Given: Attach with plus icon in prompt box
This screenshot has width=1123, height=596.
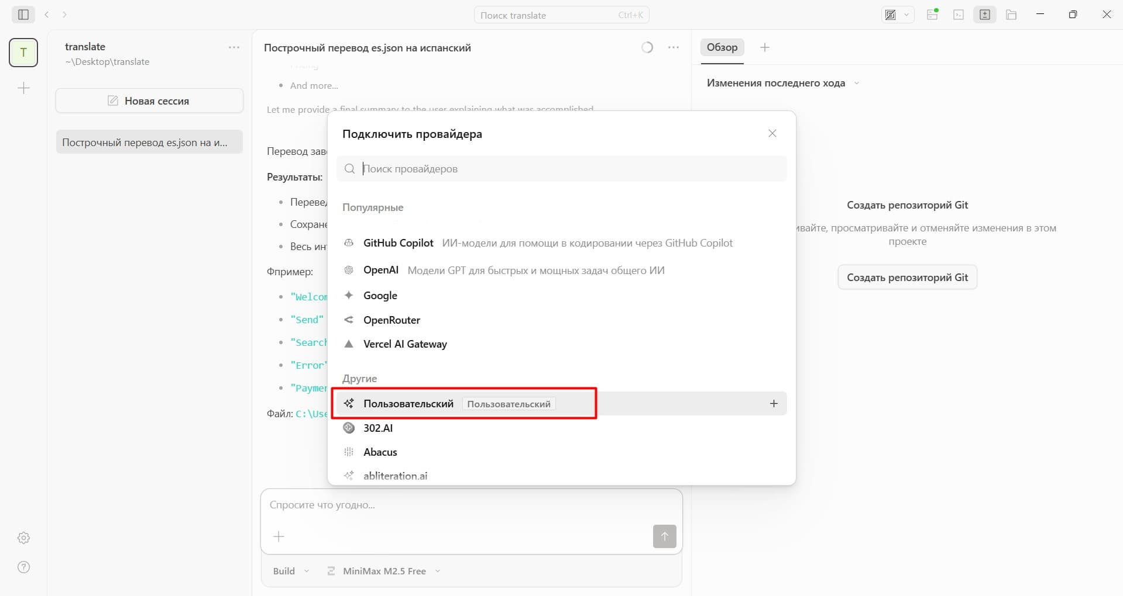Looking at the screenshot, I should point(279,536).
